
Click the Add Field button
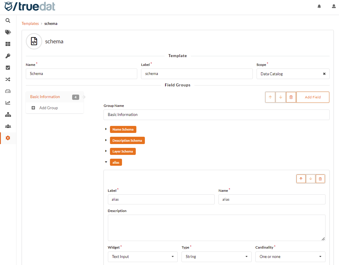coord(313,97)
